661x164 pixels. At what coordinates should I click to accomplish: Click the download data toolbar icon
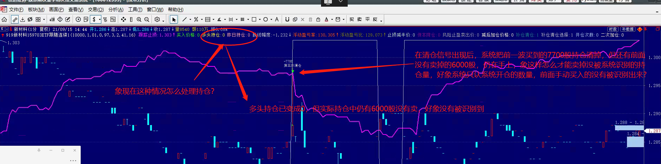(22, 19)
